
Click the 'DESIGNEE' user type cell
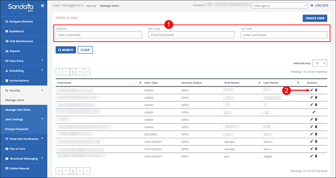[151, 135]
